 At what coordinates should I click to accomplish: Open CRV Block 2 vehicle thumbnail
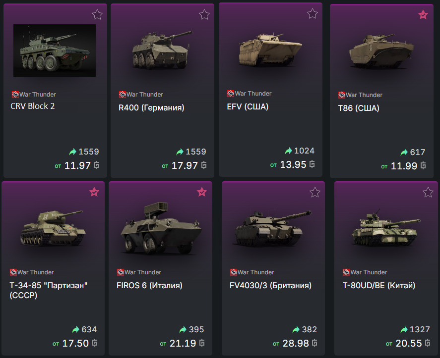pos(55,51)
